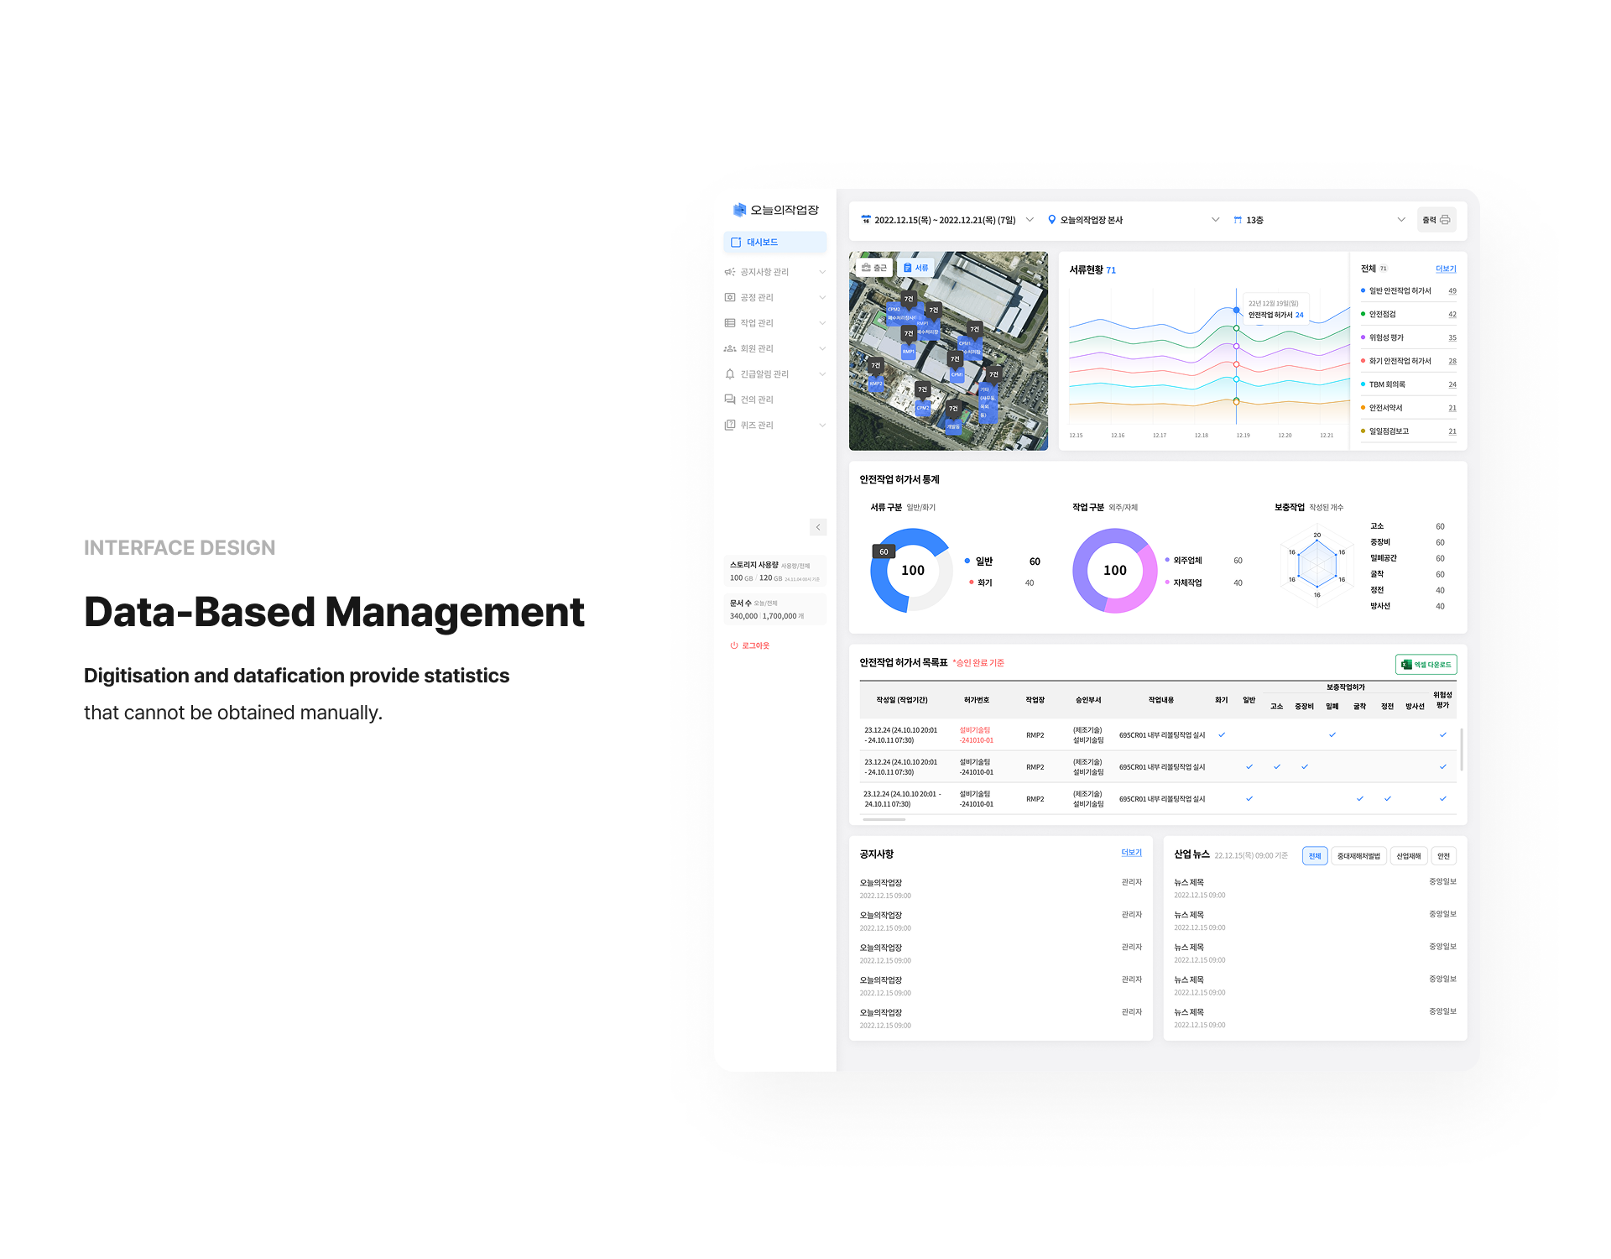Select the 중대재해처벌법 news tab
1611x1259 pixels.
1358,856
